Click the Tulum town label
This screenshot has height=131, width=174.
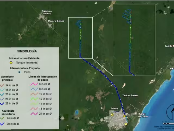[114, 109]
